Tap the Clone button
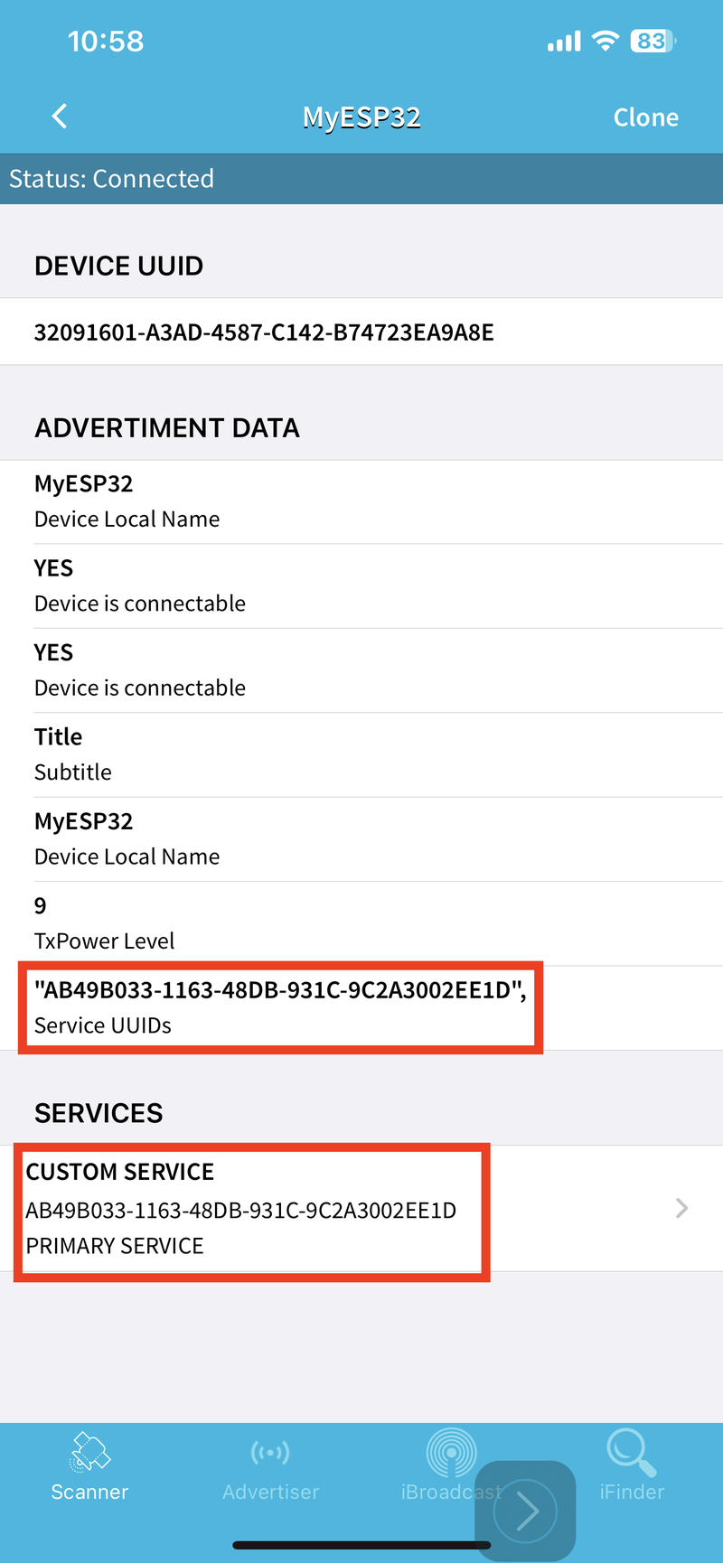Screen dimensions: 723x1563 [646, 116]
